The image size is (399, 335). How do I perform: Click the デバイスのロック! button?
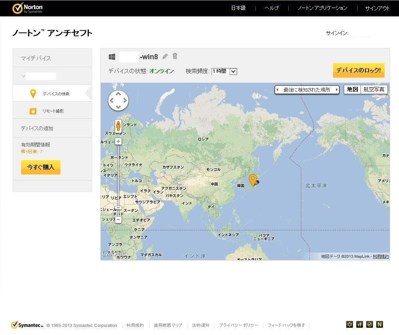(x=359, y=70)
